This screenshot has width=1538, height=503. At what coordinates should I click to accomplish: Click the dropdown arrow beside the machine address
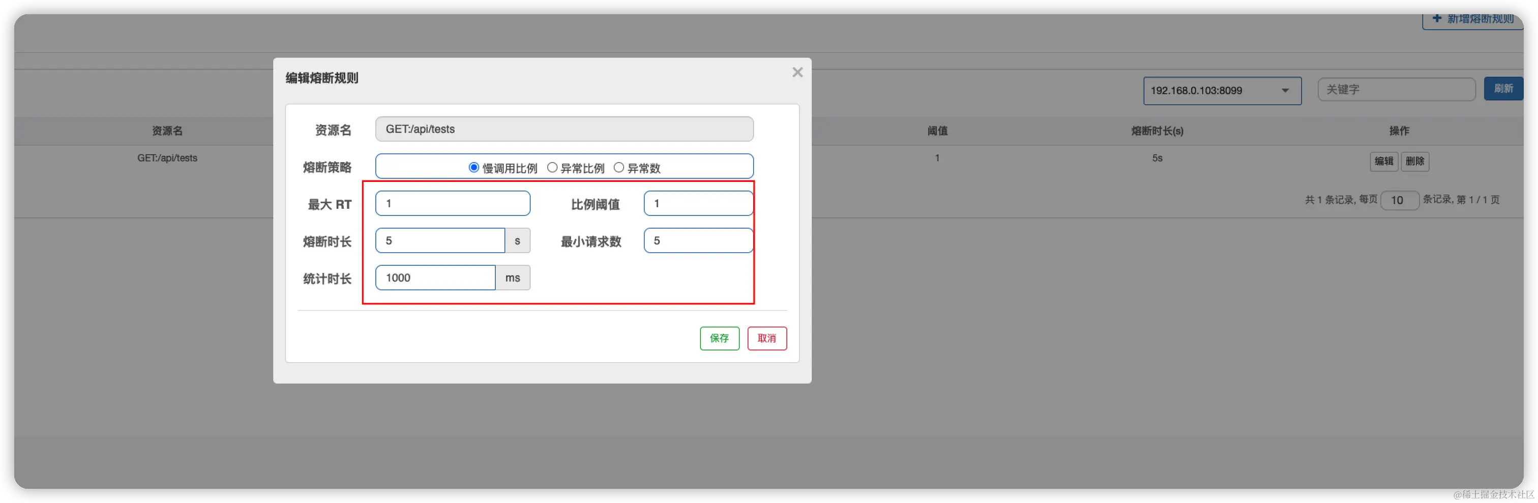(x=1285, y=91)
